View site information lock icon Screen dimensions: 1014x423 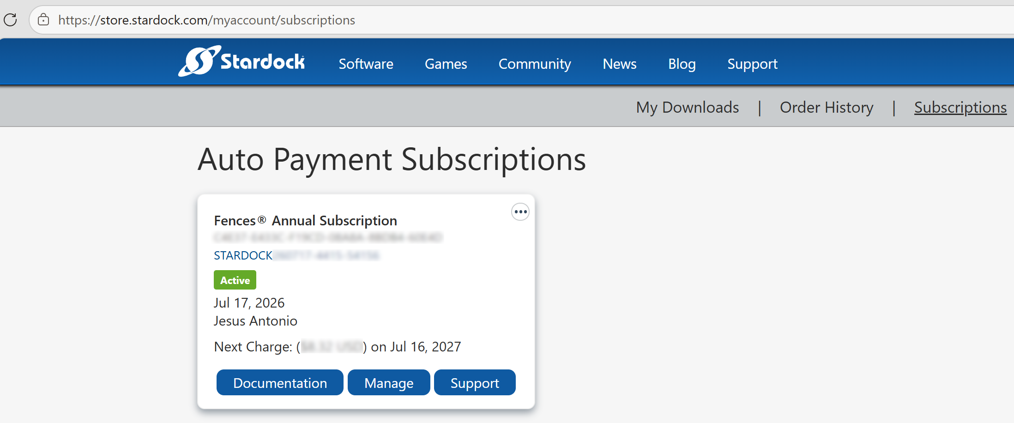[x=43, y=20]
